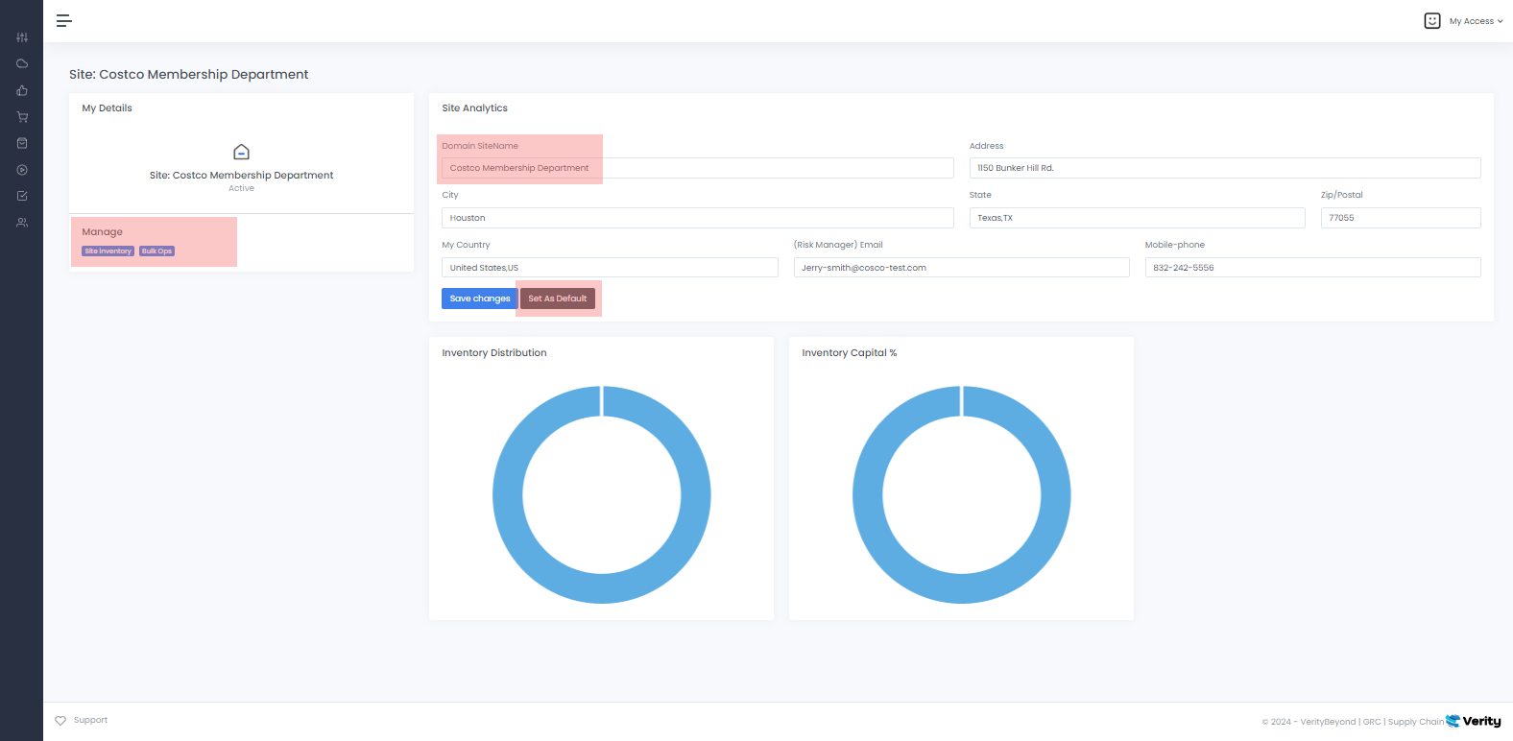Click the State field showing Texas,TX
Screen dimensions: 1513x741
click(1138, 218)
